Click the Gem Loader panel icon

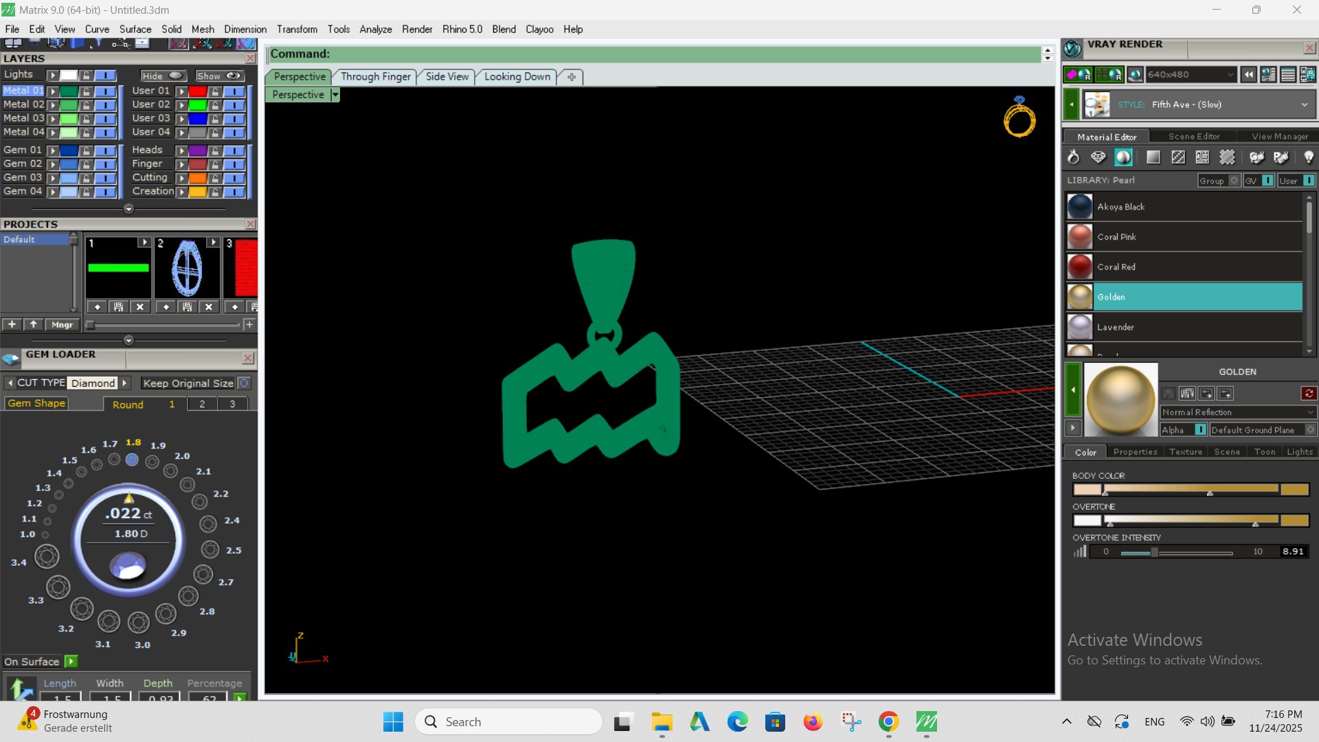pos(10,358)
